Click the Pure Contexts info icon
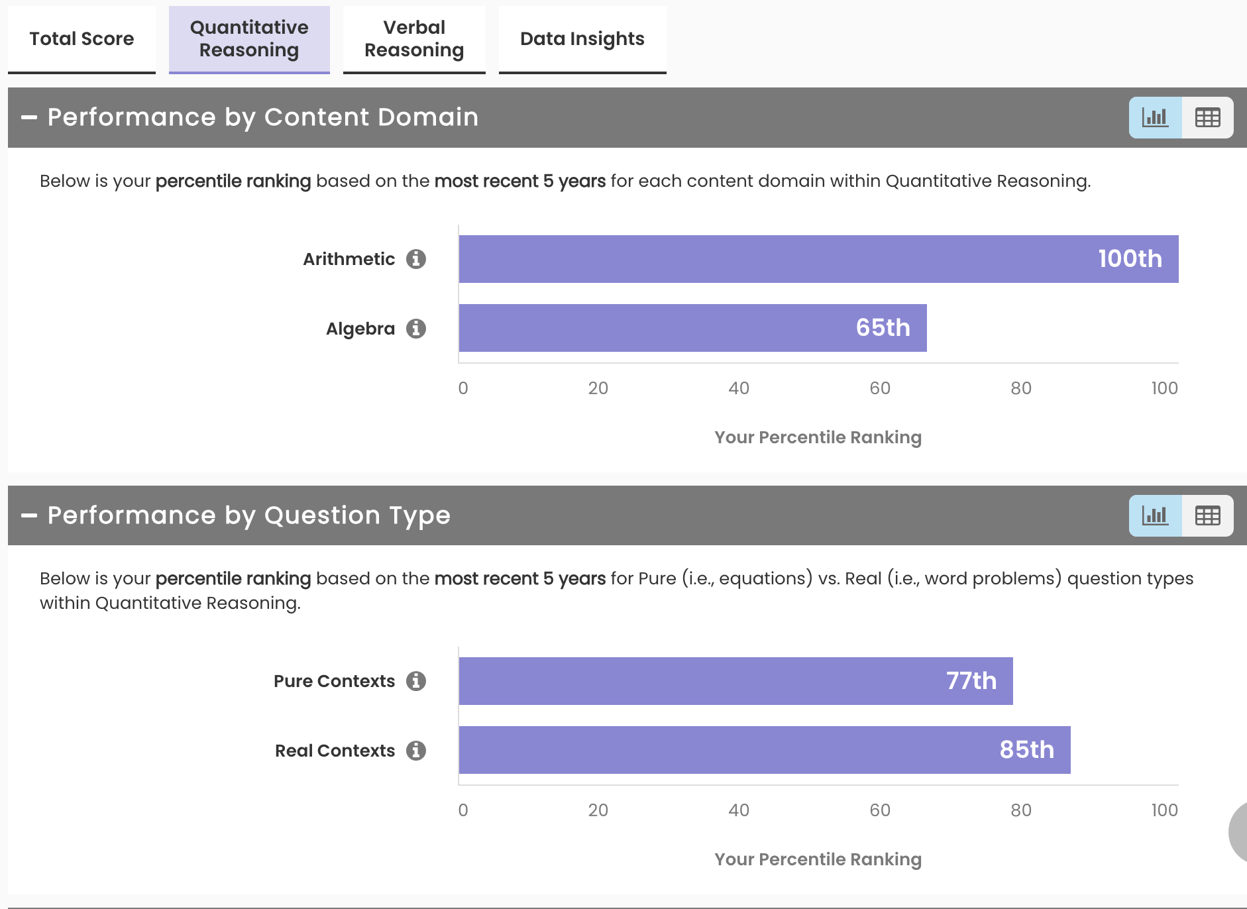Image resolution: width=1247 pixels, height=909 pixels. click(x=416, y=681)
